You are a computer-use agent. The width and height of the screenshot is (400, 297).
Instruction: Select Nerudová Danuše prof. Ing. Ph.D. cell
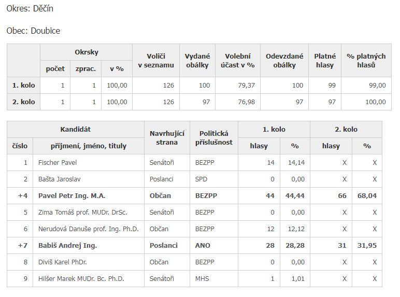89,229
